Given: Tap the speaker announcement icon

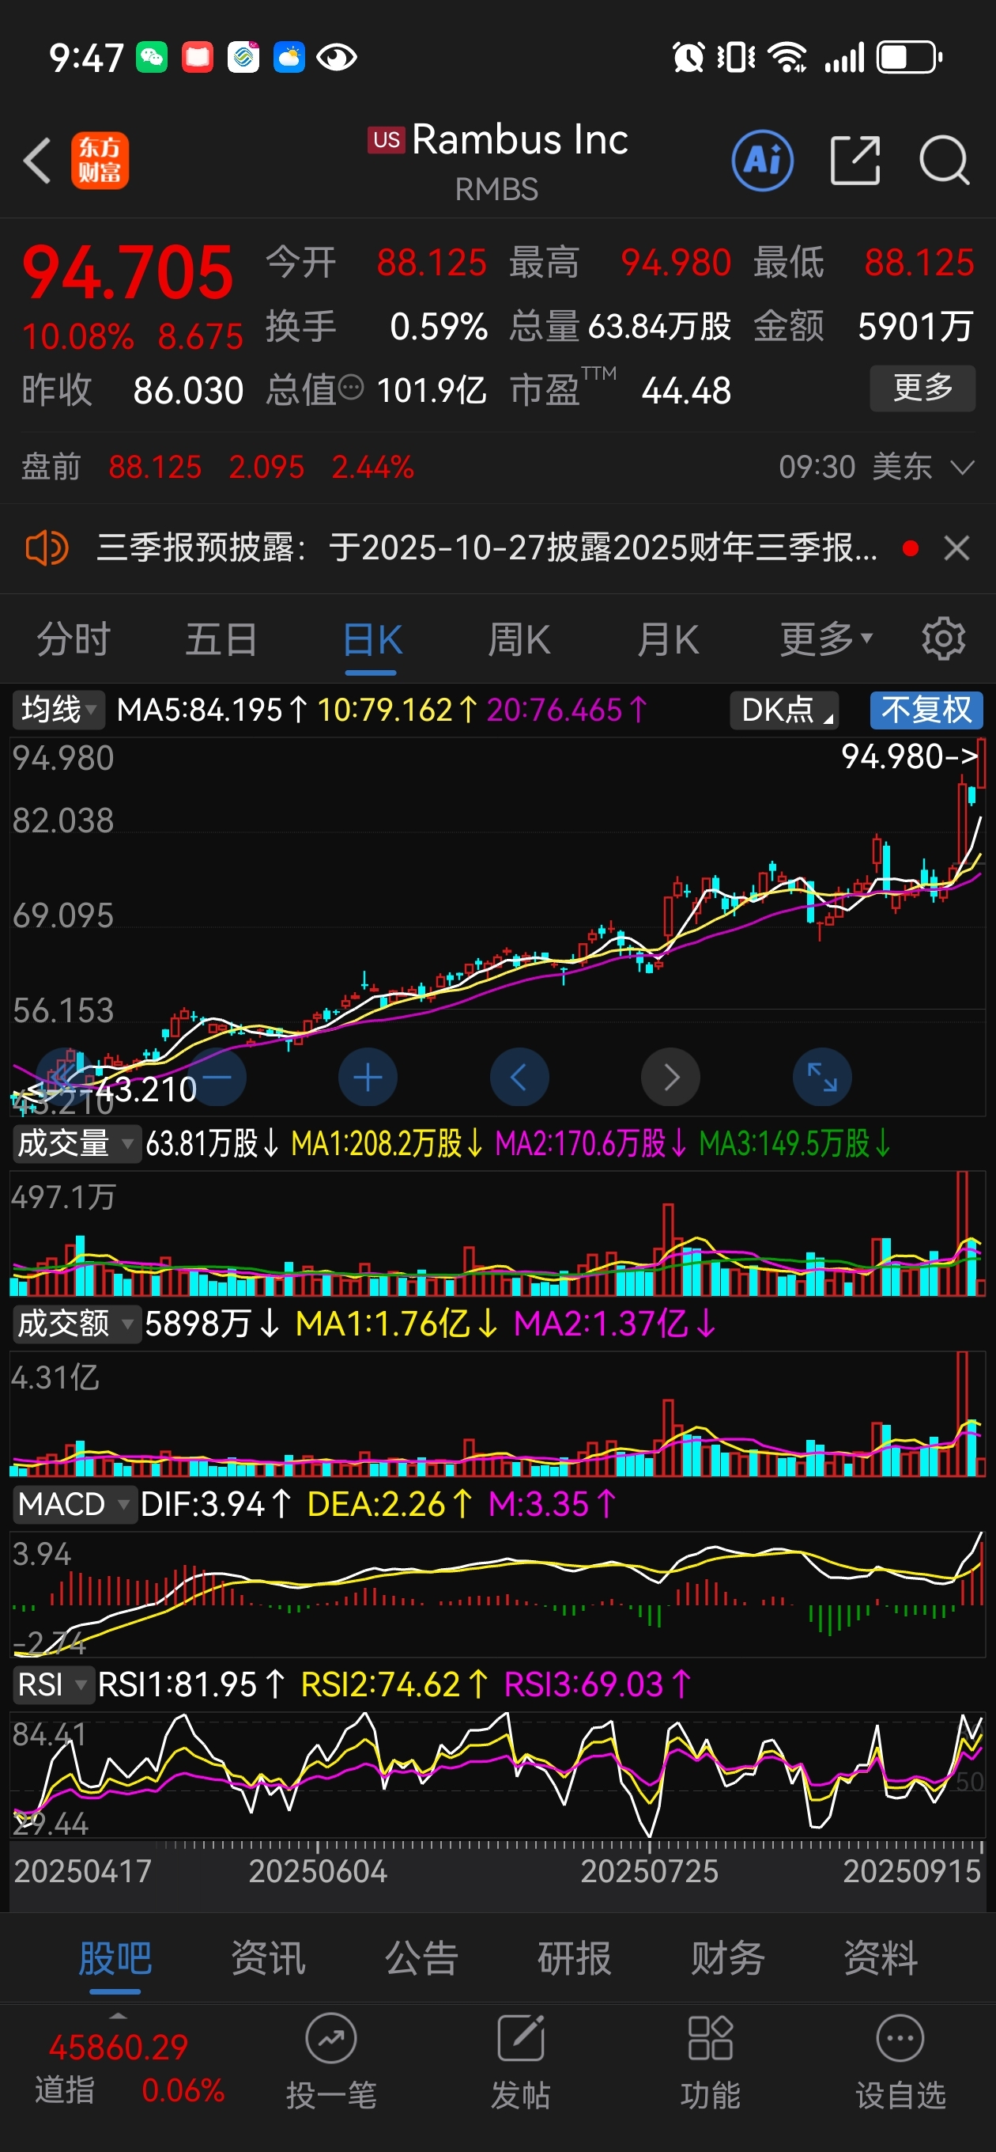Looking at the screenshot, I should click(x=46, y=549).
